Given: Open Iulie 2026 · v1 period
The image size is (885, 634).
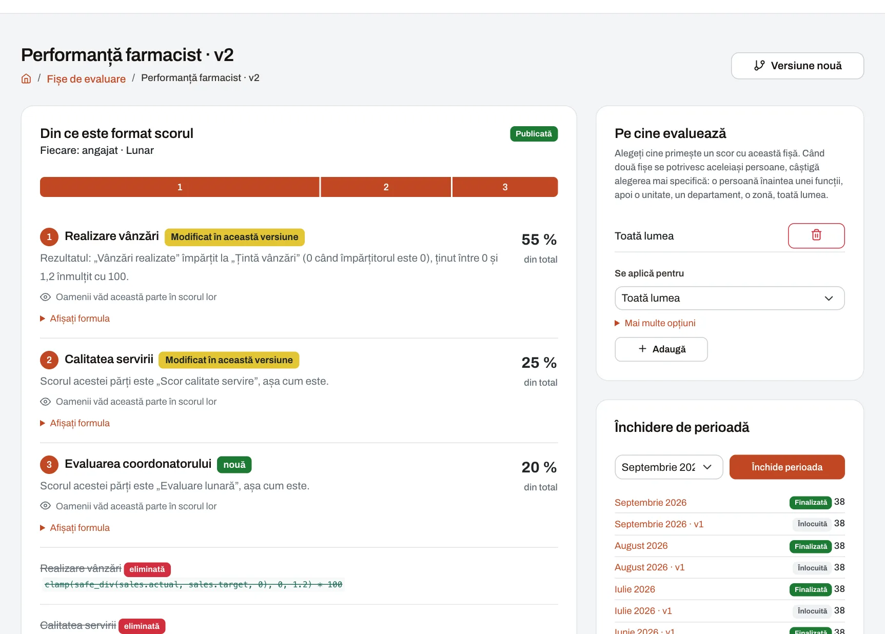Looking at the screenshot, I should click(643, 611).
